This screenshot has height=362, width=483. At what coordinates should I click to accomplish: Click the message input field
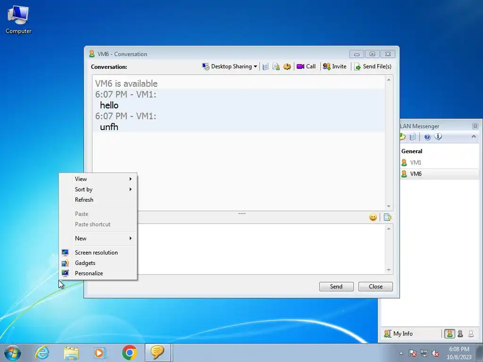260,249
